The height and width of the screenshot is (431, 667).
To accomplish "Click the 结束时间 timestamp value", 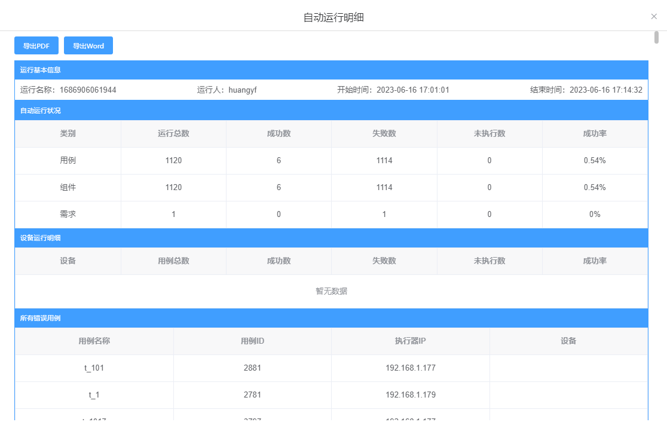I will (605, 90).
